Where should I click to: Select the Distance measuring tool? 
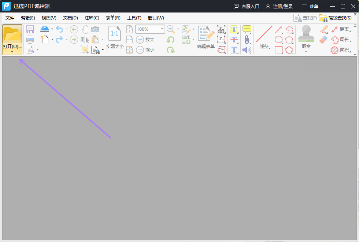341,29
